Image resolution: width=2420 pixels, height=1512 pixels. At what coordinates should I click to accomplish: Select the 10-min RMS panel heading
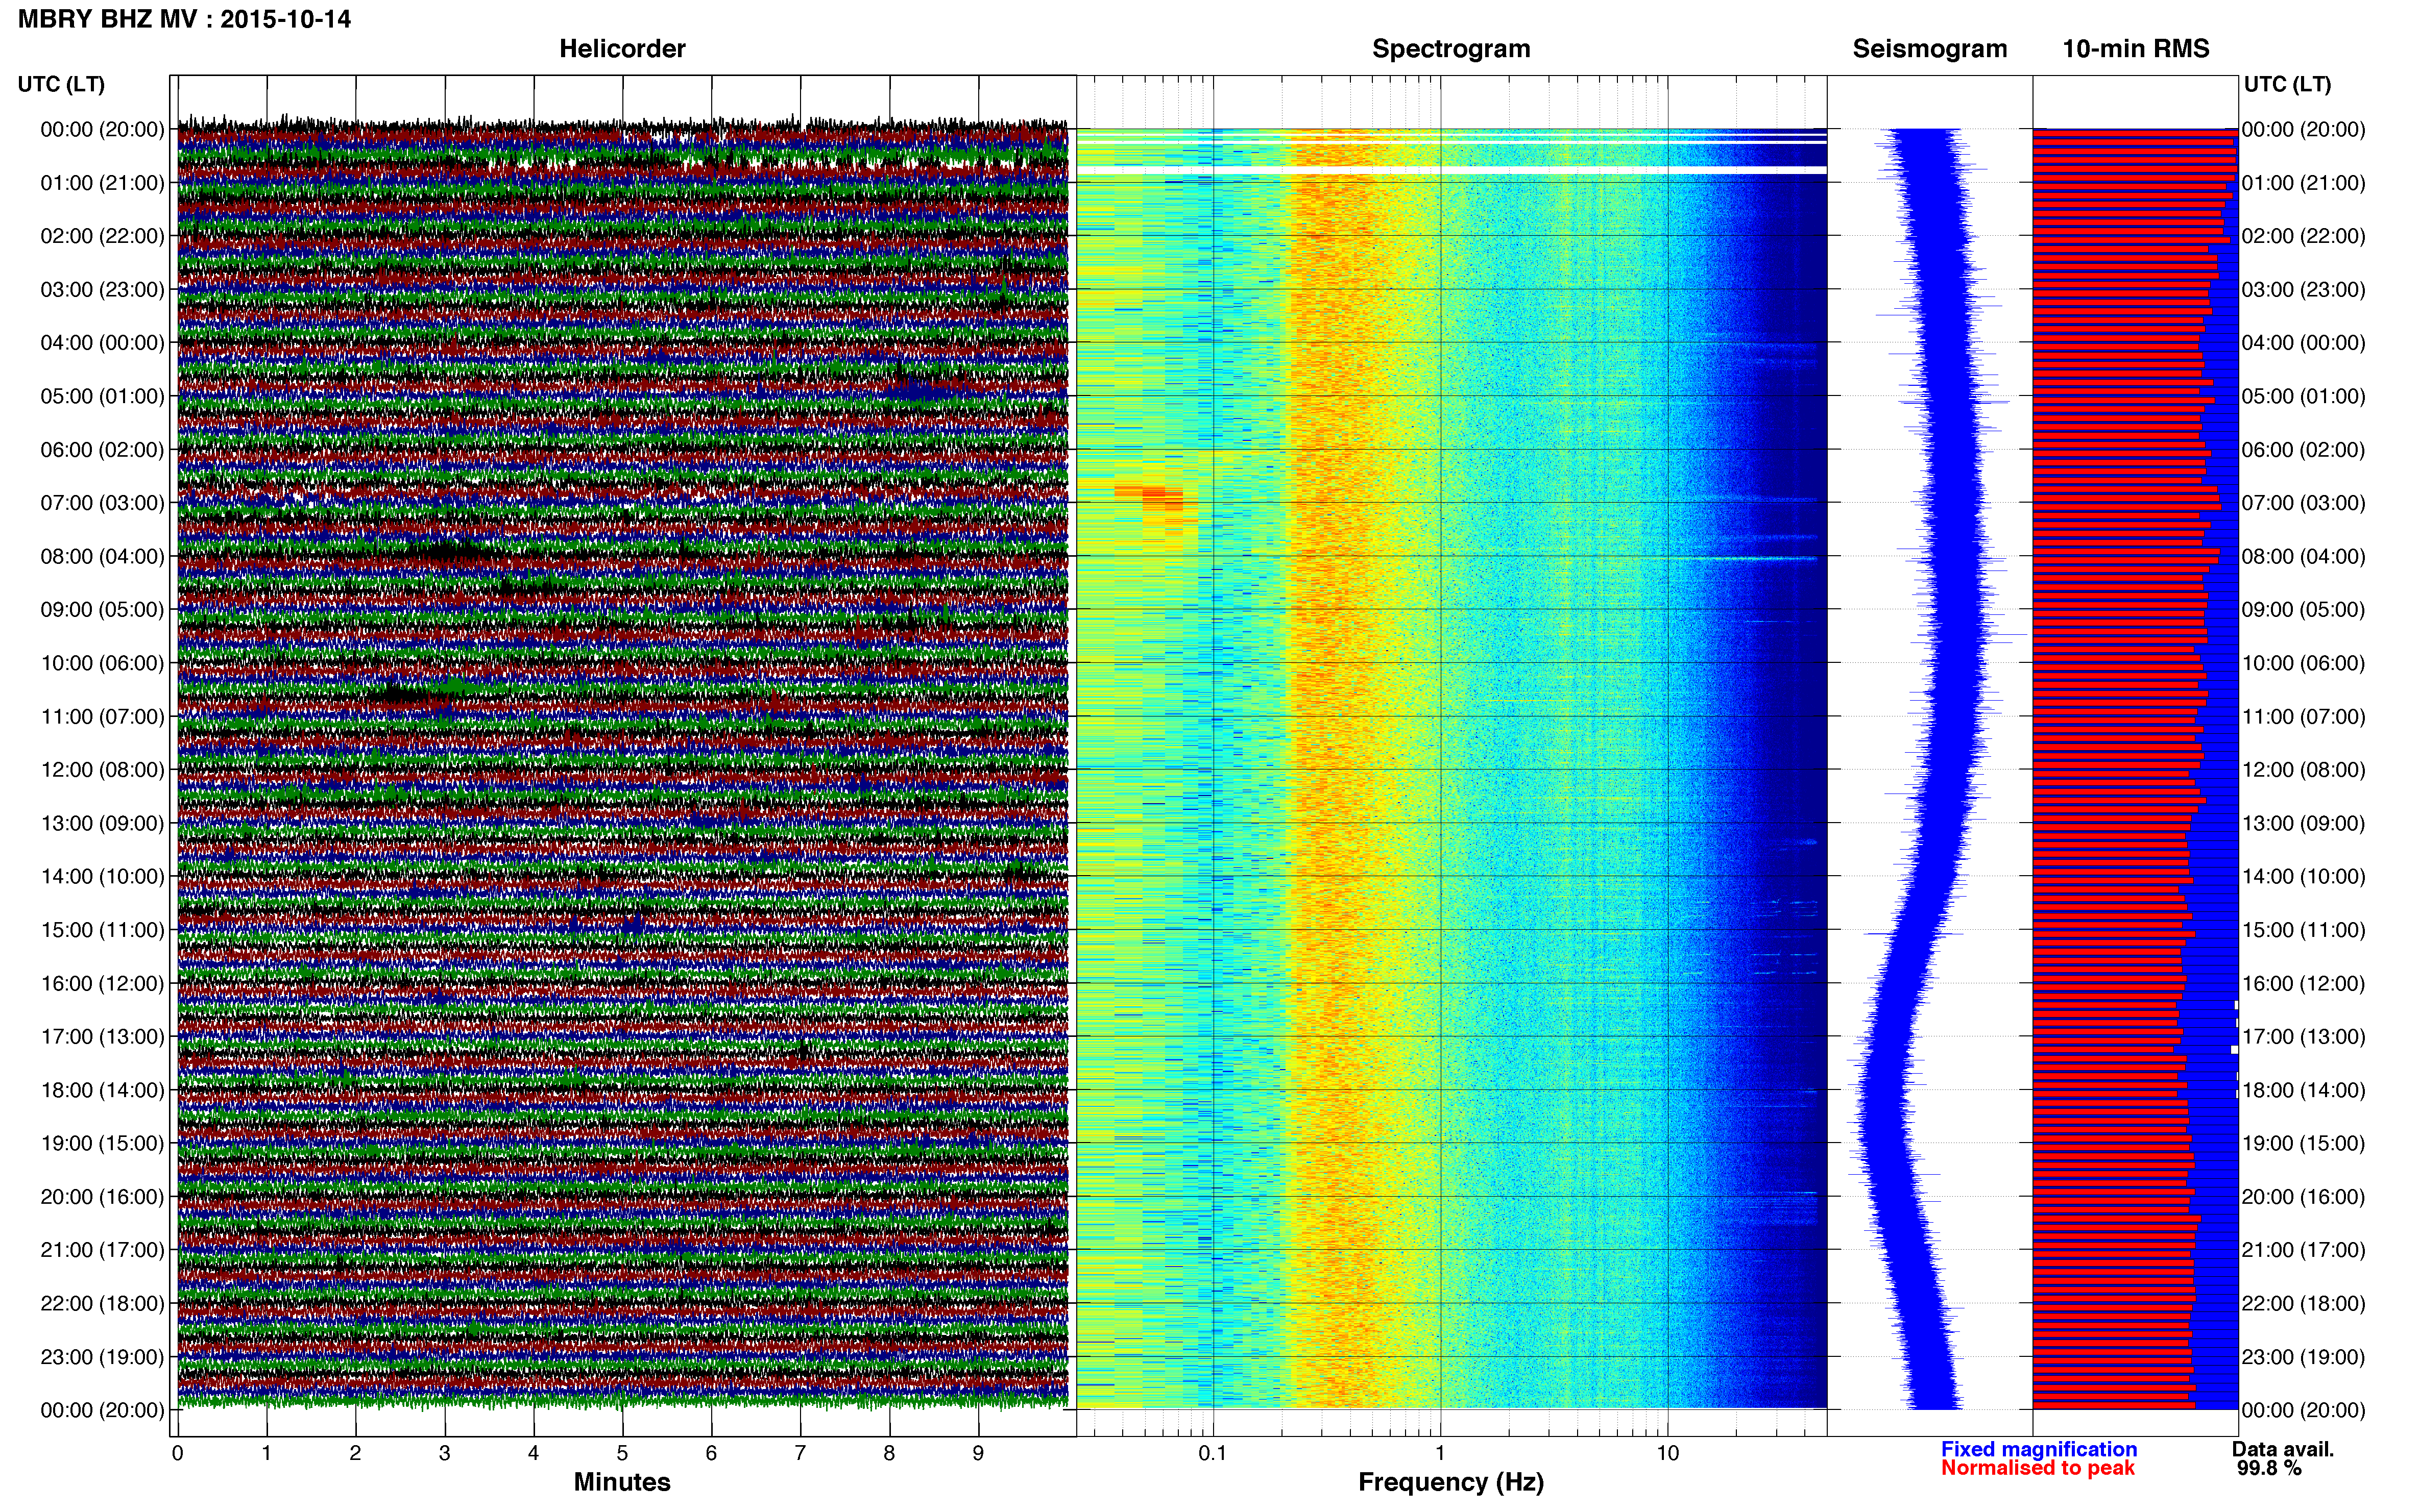click(2136, 49)
